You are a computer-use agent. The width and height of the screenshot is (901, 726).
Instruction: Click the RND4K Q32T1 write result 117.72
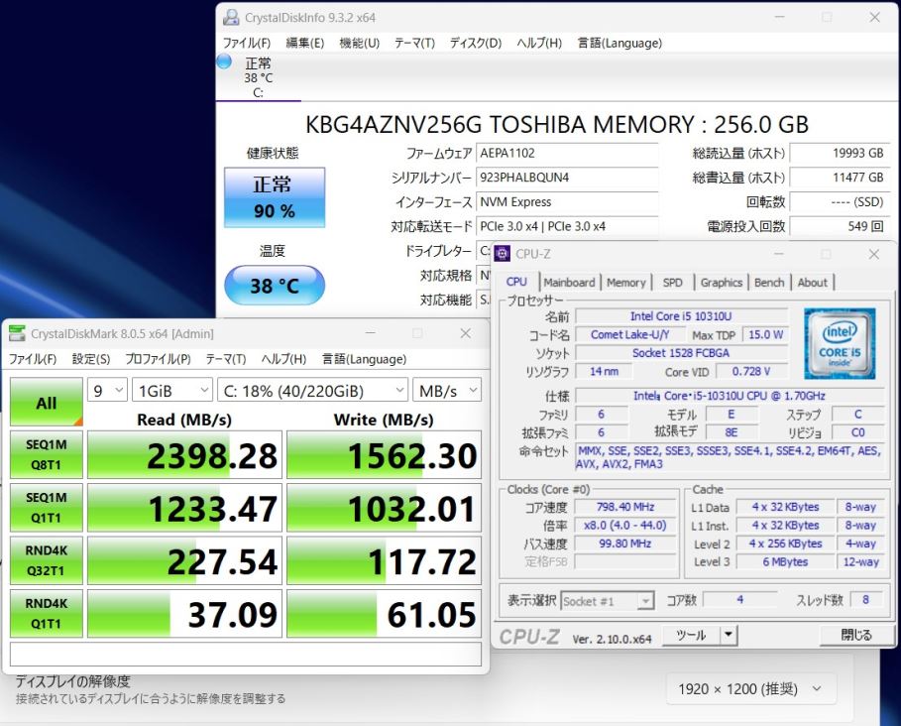[384, 560]
